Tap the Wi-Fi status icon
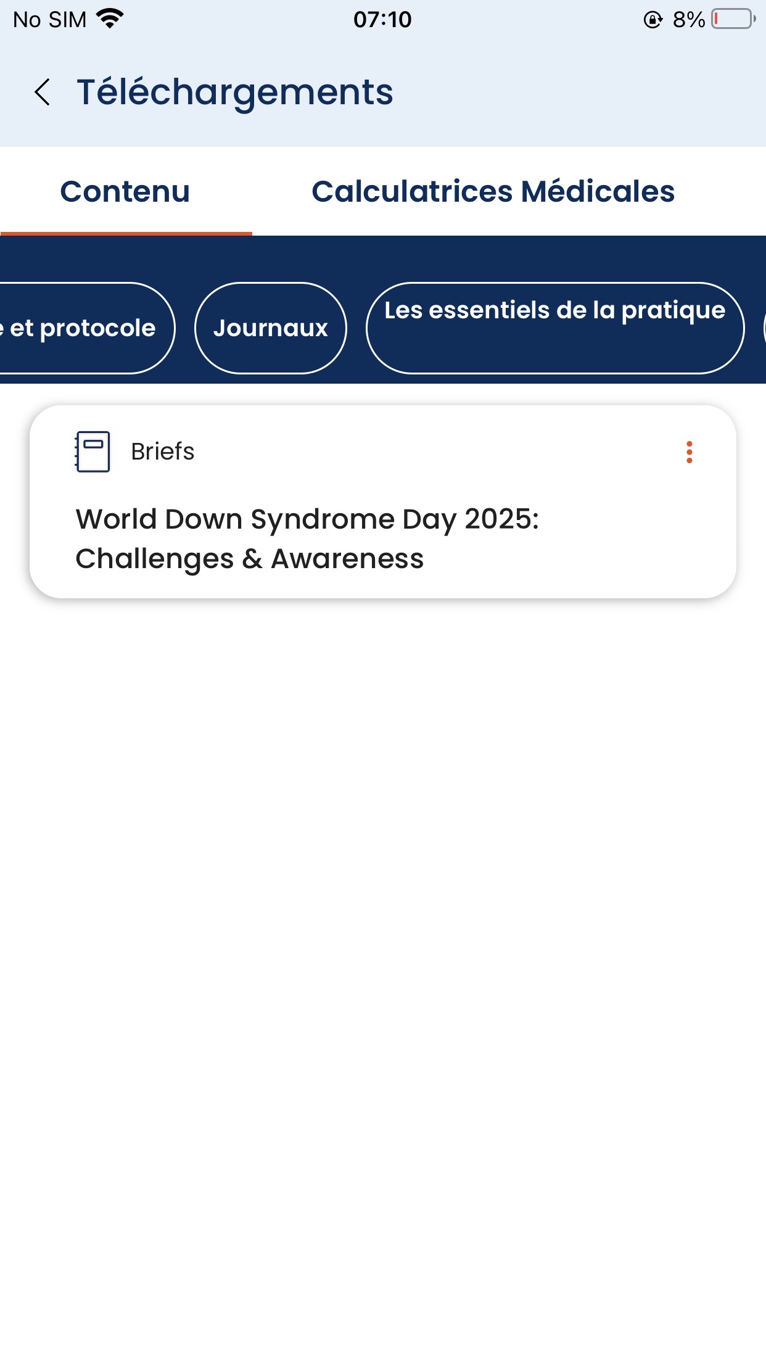The width and height of the screenshot is (766, 1362). 110,19
